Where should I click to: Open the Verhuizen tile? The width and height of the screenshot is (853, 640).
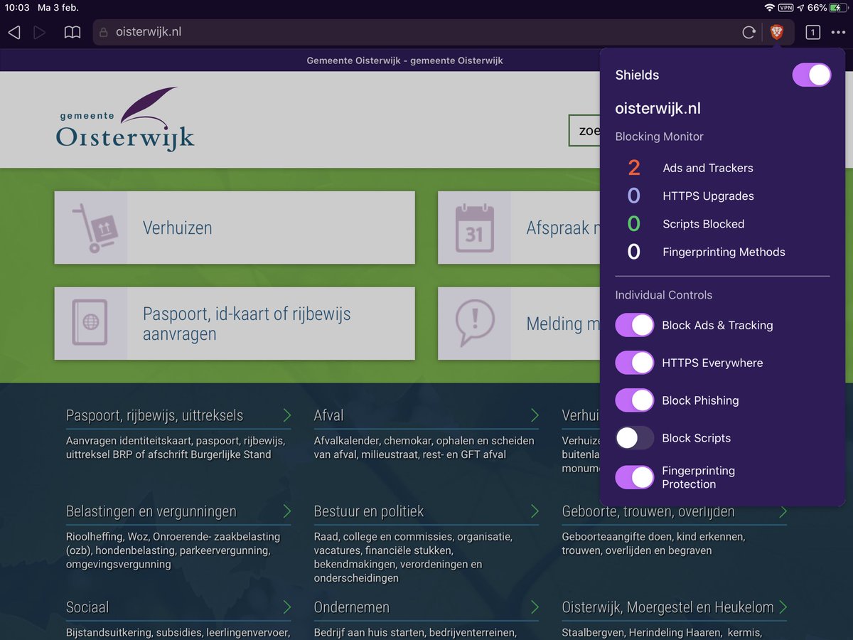(235, 228)
